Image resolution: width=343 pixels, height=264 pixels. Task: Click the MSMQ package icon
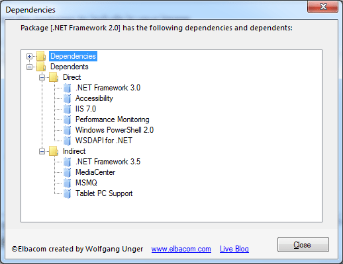(68, 183)
